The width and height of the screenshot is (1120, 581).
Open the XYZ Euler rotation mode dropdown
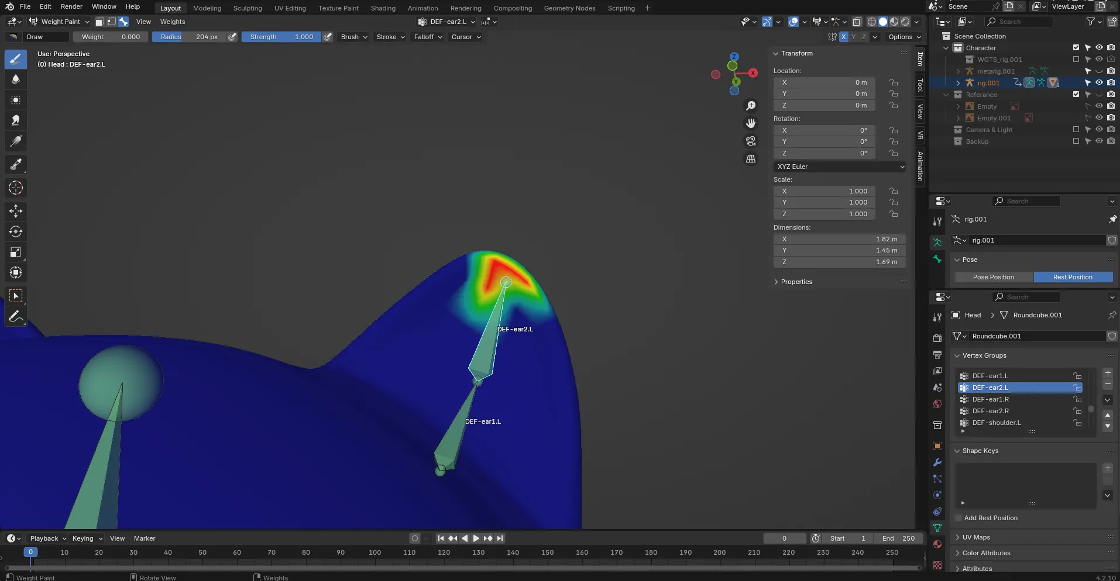pyautogui.click(x=840, y=167)
